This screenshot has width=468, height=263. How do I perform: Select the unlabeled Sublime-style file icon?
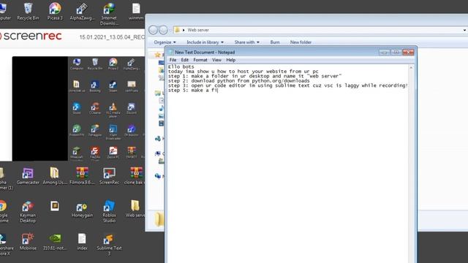pos(55,206)
